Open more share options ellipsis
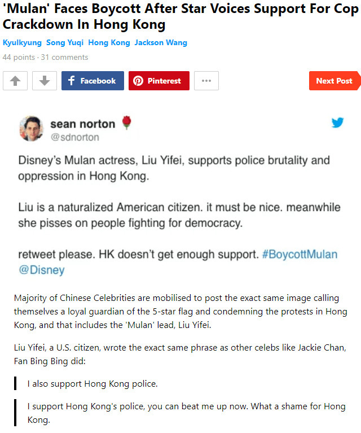Screen dimensions: 361x433 (206, 81)
